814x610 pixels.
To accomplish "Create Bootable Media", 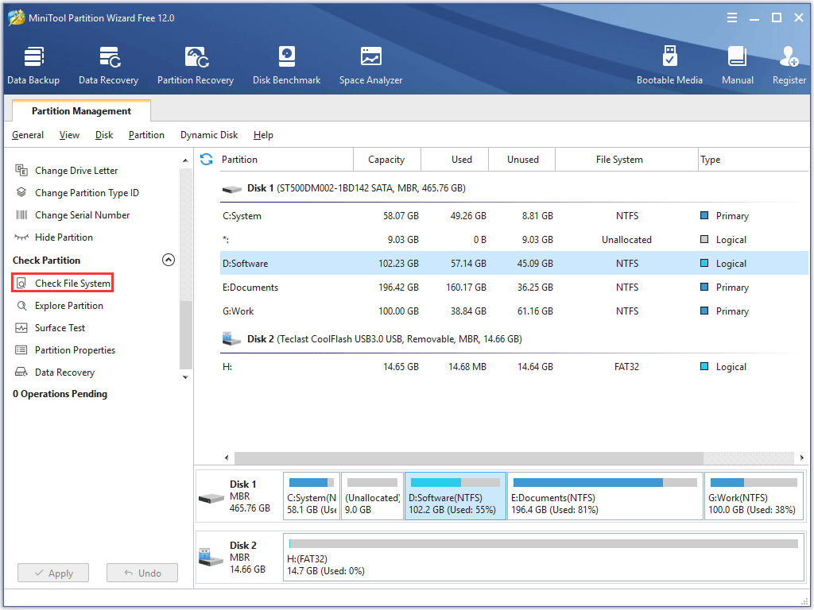I will (669, 65).
